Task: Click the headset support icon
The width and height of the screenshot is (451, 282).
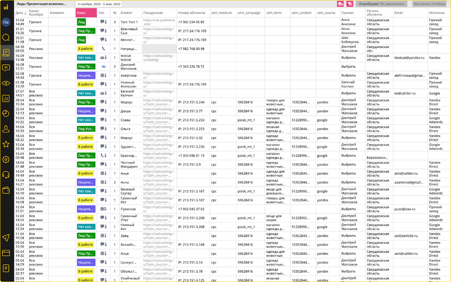Action: point(6,175)
